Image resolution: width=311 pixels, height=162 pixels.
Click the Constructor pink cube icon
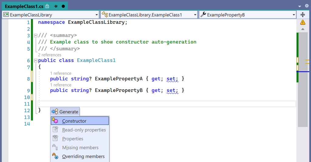[55, 120]
